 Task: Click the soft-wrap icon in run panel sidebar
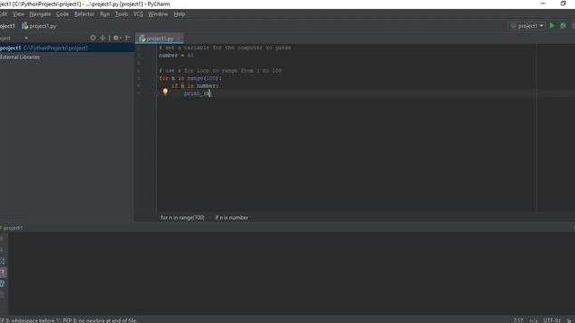click(2, 261)
